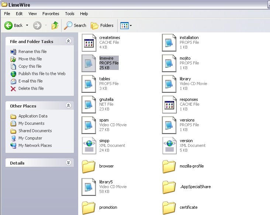Viewport: 270px width, 215px height.
Task: Click E-mail this file link
Action: [x=31, y=81]
